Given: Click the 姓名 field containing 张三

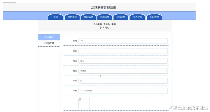Looking at the screenshot, I should [123, 61].
